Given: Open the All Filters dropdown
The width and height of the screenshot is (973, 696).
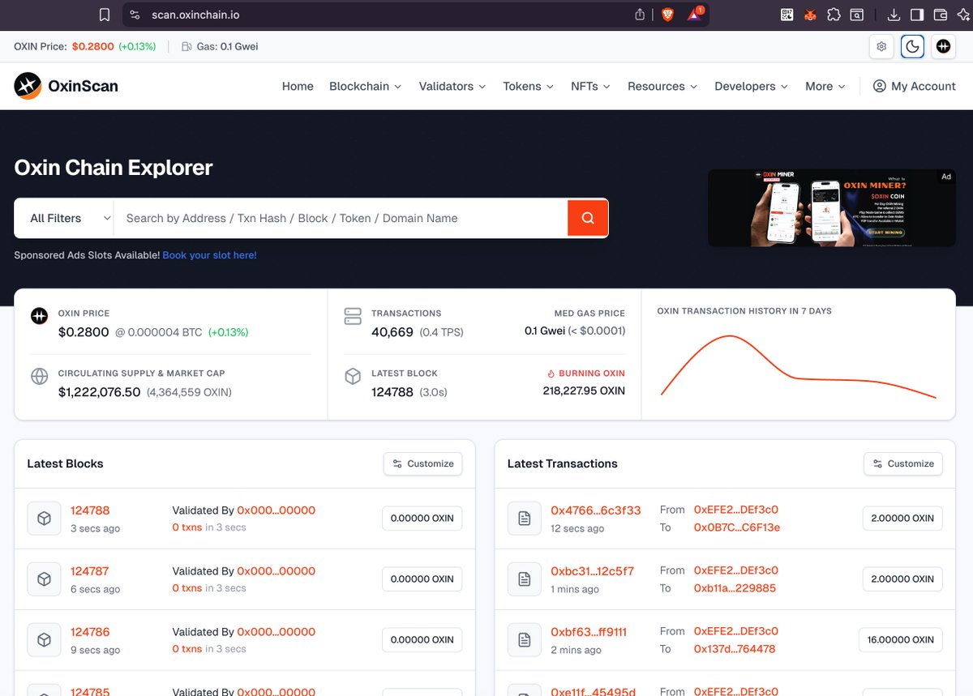Looking at the screenshot, I should coord(64,218).
